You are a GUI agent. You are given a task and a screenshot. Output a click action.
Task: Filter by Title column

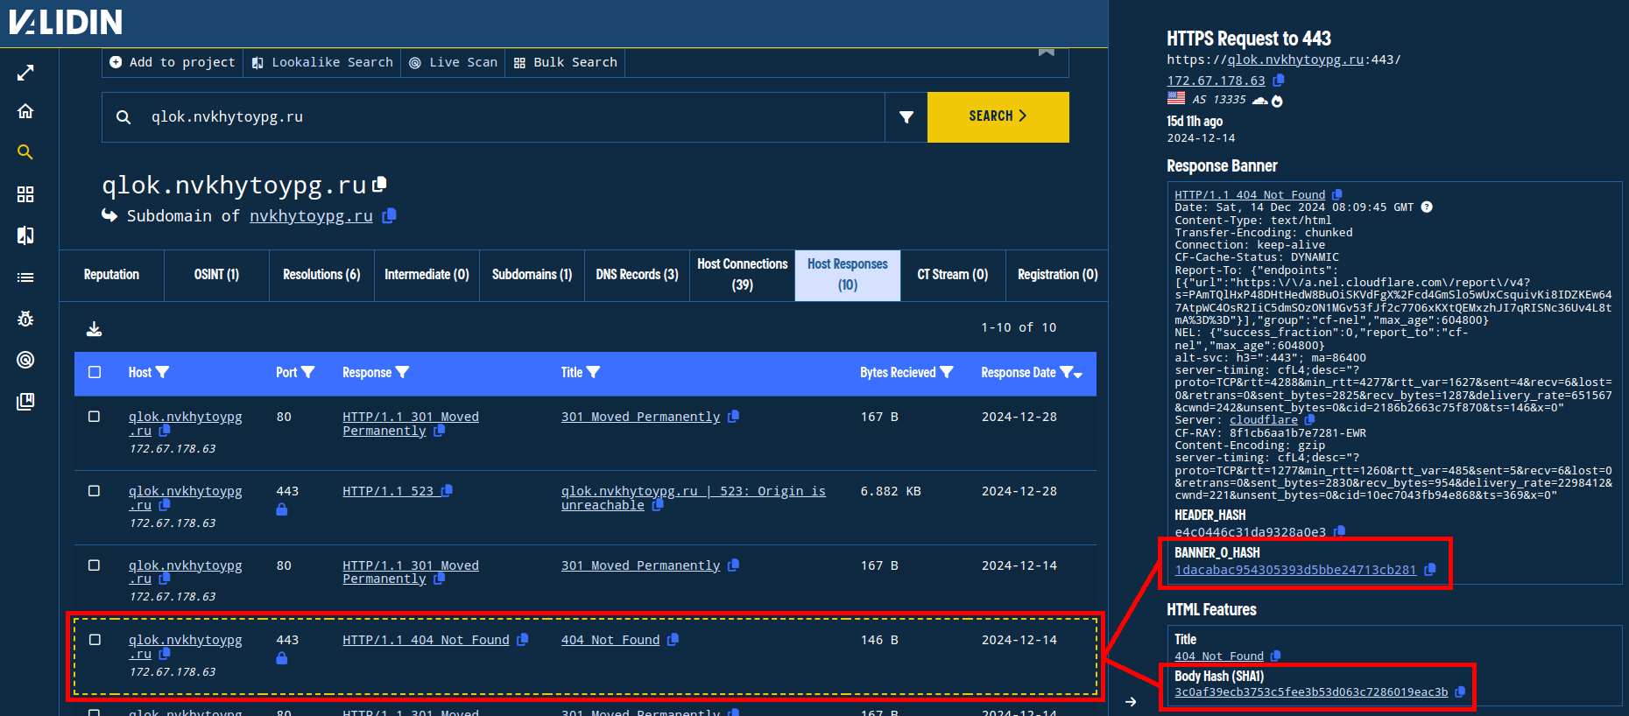click(x=593, y=372)
